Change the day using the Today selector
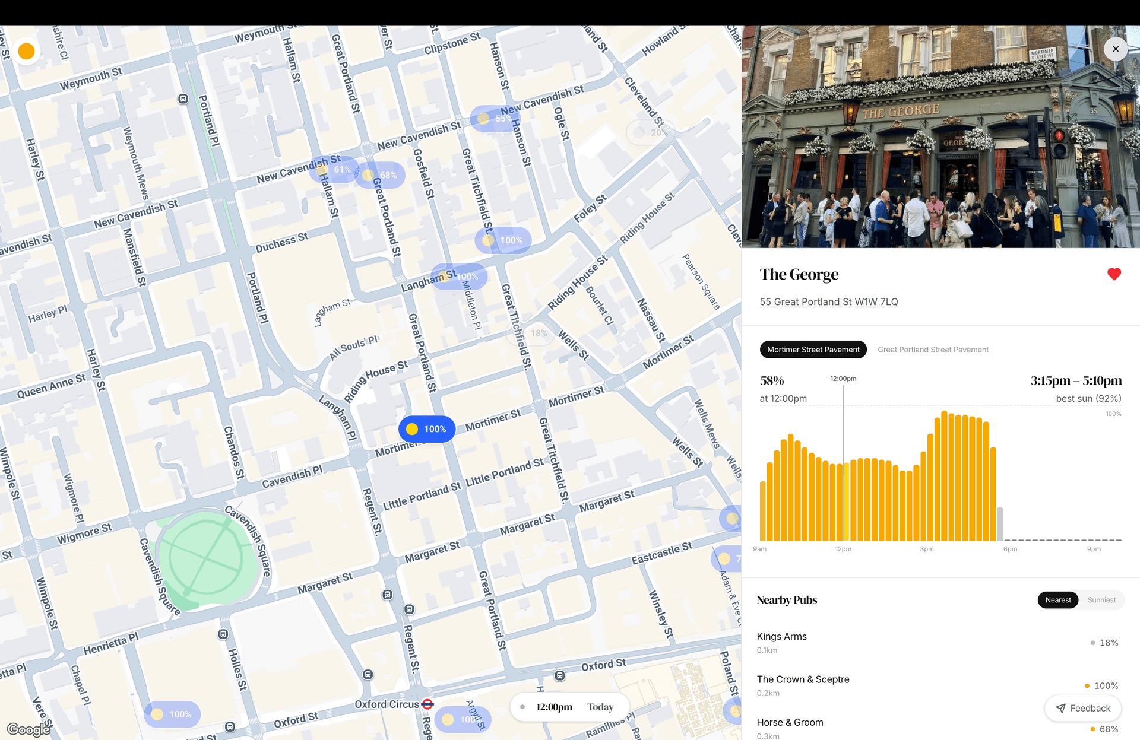This screenshot has width=1140, height=740. tap(600, 707)
